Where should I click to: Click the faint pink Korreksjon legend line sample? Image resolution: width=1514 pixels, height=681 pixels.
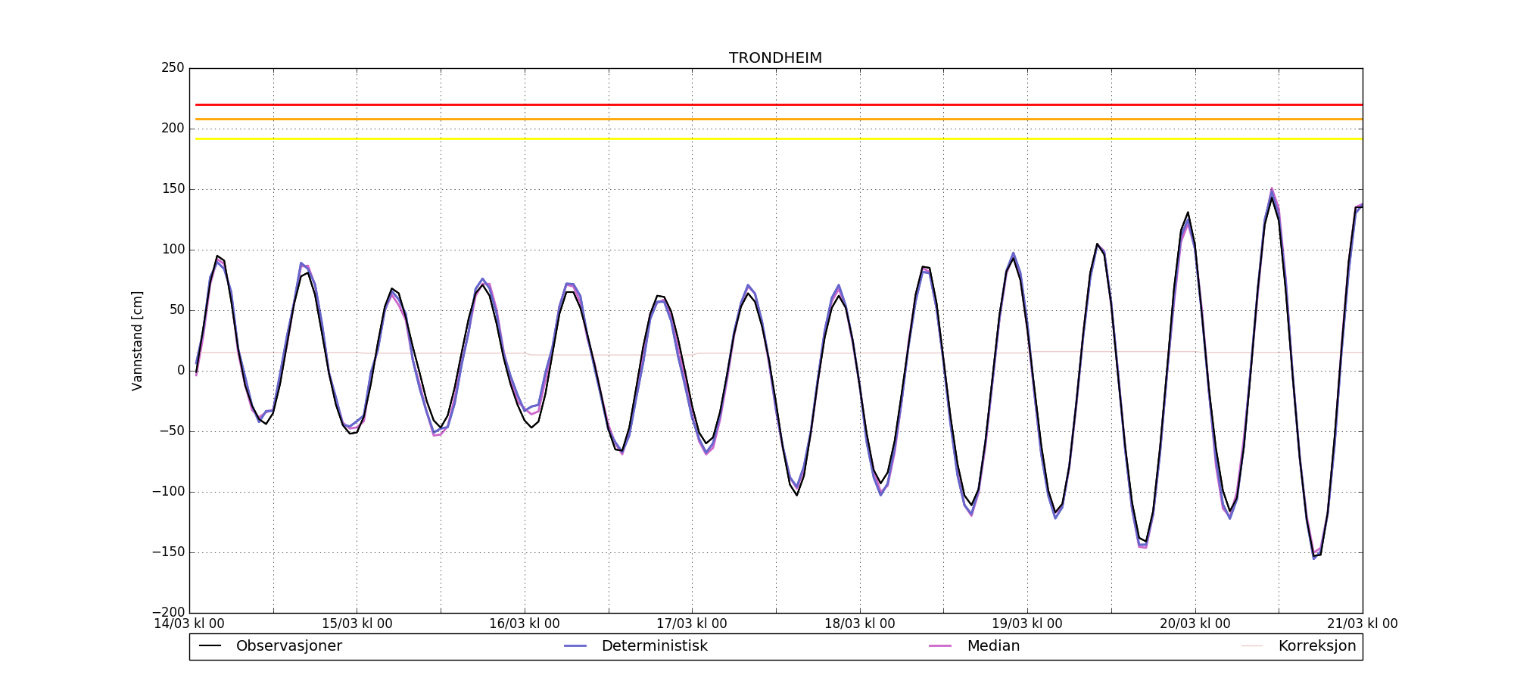(x=1252, y=646)
